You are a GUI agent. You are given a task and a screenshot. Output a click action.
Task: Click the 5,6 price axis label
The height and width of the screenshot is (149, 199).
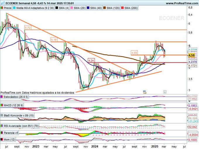point(190,32)
